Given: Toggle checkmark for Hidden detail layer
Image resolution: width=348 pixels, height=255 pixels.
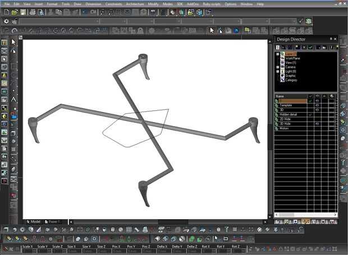Looking at the screenshot, I should tap(310, 114).
